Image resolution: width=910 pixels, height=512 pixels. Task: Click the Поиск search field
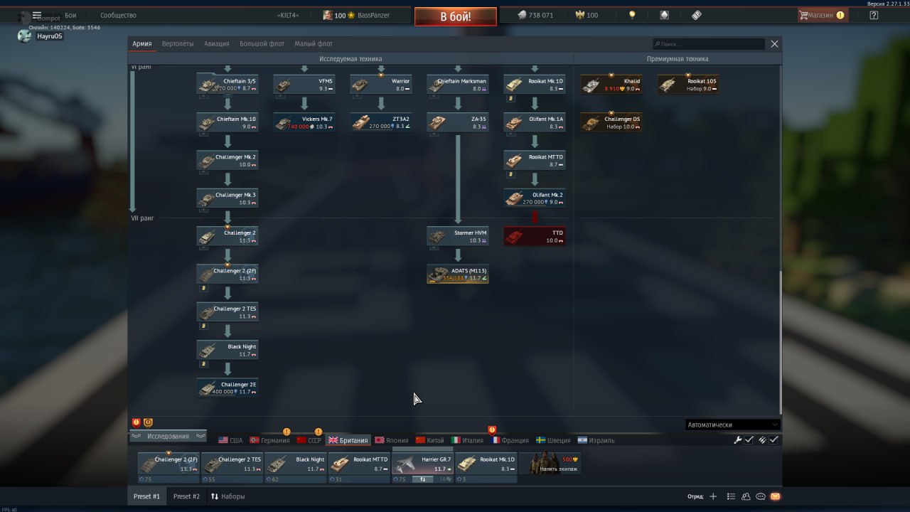coord(709,44)
